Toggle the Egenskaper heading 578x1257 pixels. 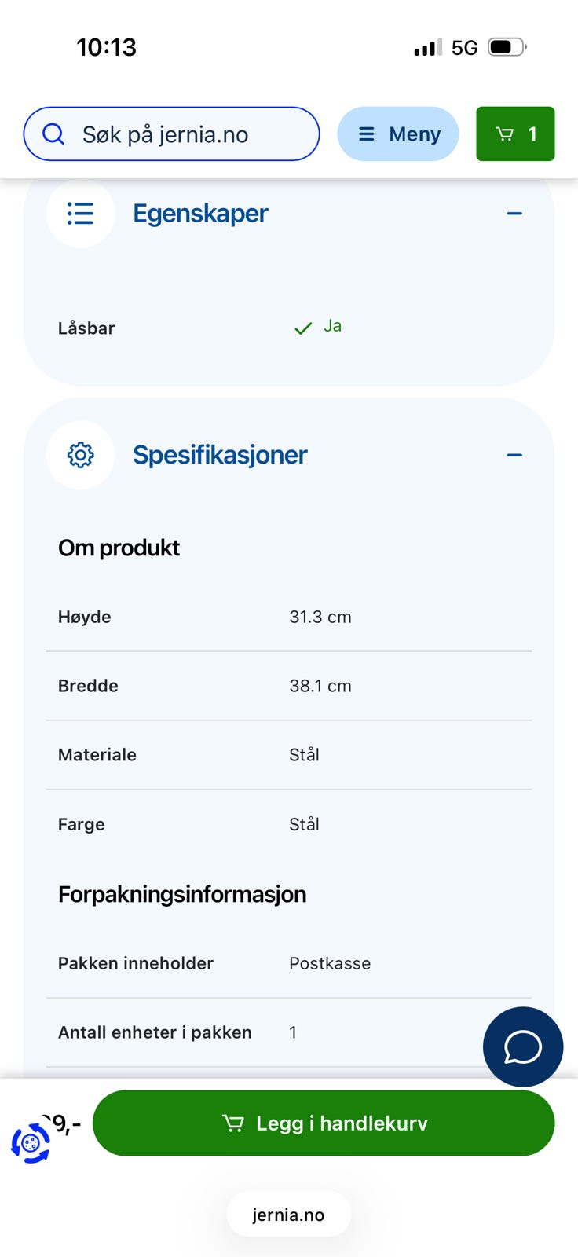click(x=200, y=214)
